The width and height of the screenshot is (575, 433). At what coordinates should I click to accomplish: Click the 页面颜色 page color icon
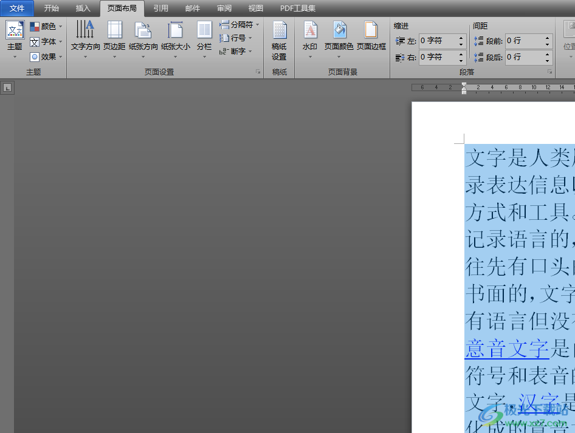(x=339, y=29)
